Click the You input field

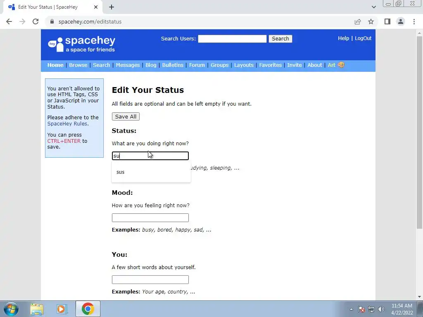point(150,279)
